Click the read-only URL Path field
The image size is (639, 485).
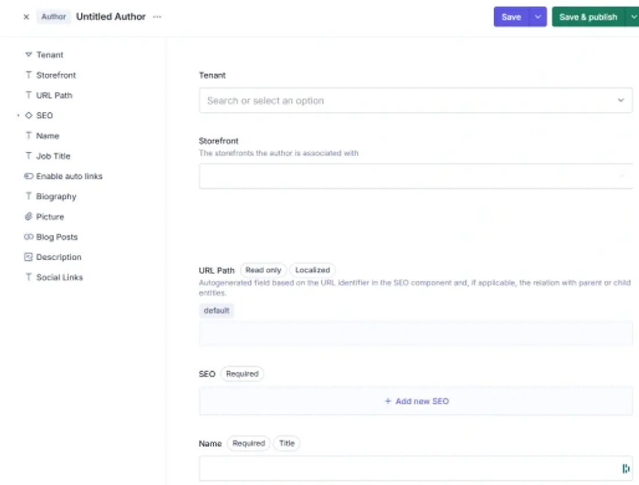tap(416, 333)
